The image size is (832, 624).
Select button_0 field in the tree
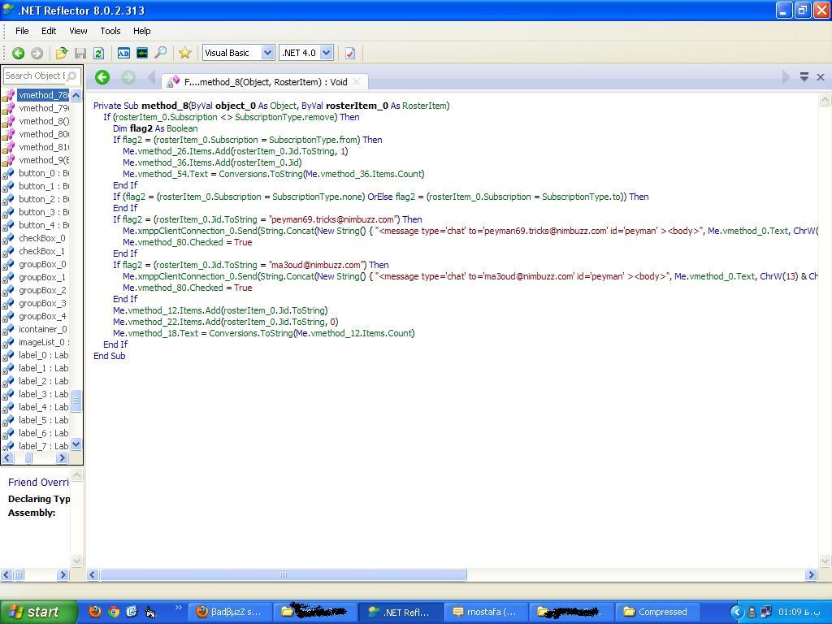tap(44, 173)
